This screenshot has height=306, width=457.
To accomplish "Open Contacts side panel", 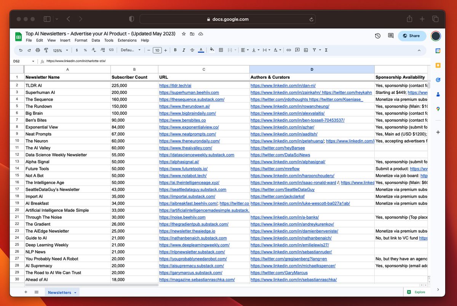I will pos(438,94).
